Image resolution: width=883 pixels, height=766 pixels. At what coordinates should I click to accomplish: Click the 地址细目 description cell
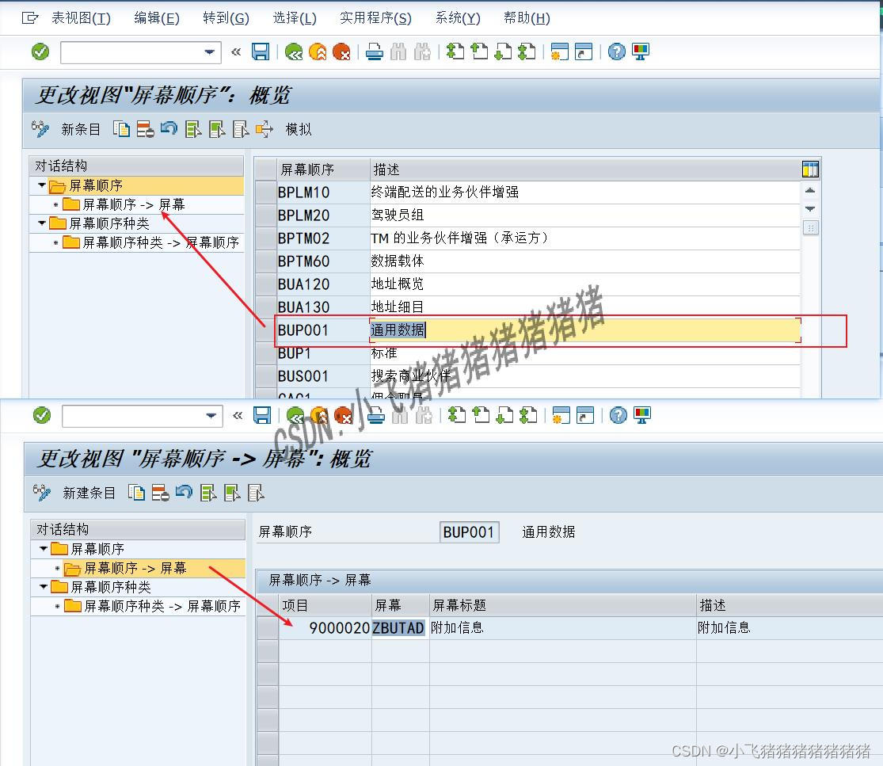coord(584,307)
